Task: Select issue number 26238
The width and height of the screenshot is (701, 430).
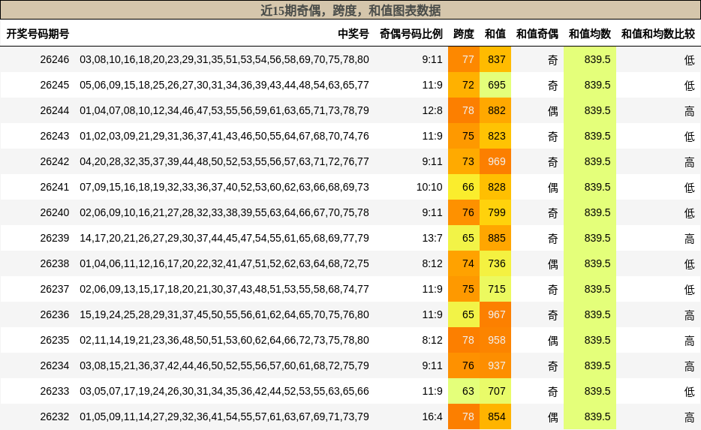Action: 55,263
